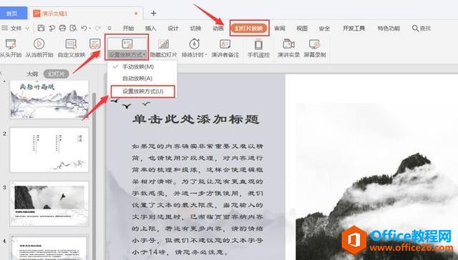
Task: Switch to the 视图 ribbon tab
Action: click(x=302, y=29)
